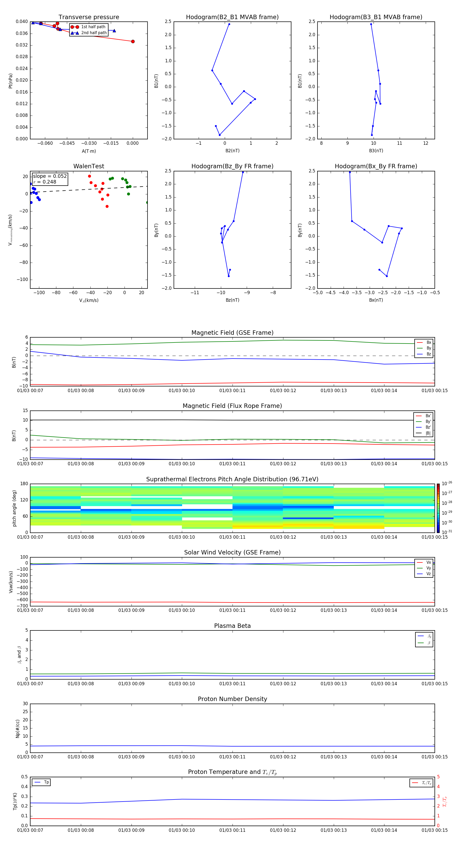Click the 'Proton Temperature and Te/Tp' title
465x853 pixels.
click(232, 772)
